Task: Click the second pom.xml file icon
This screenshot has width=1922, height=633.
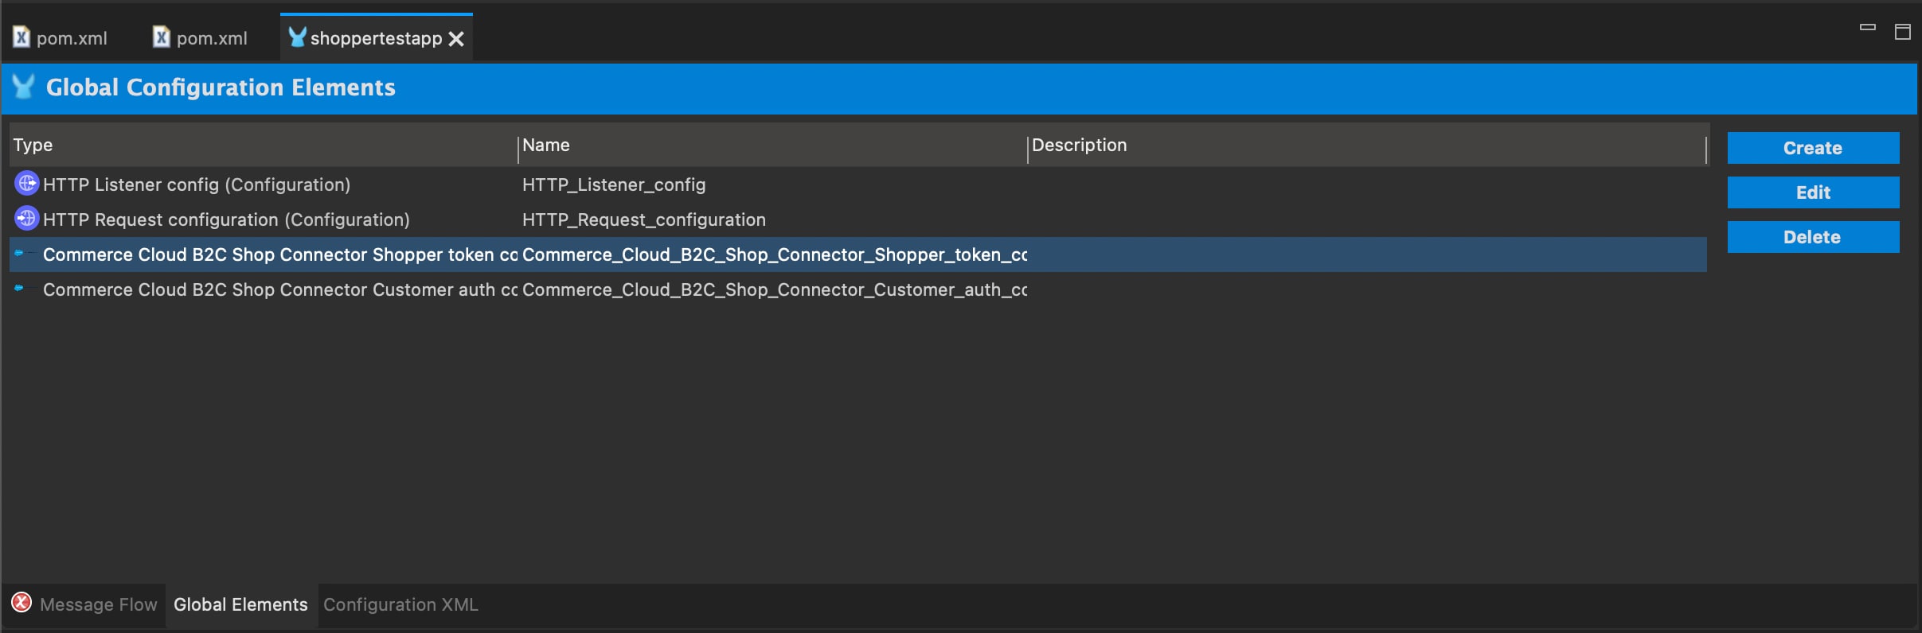Action: 162,37
